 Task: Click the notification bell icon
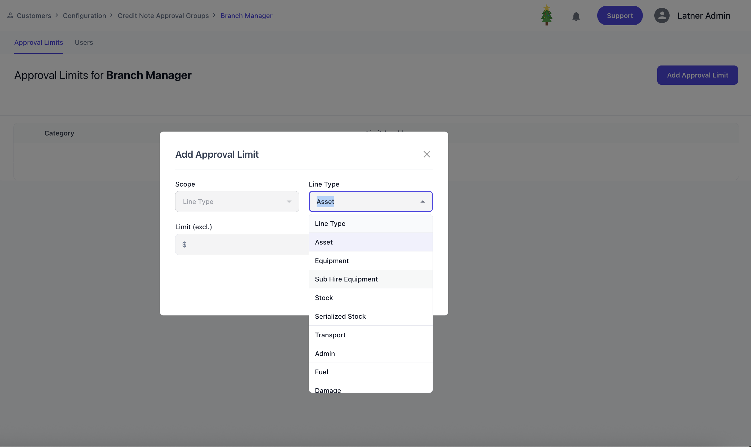[576, 16]
